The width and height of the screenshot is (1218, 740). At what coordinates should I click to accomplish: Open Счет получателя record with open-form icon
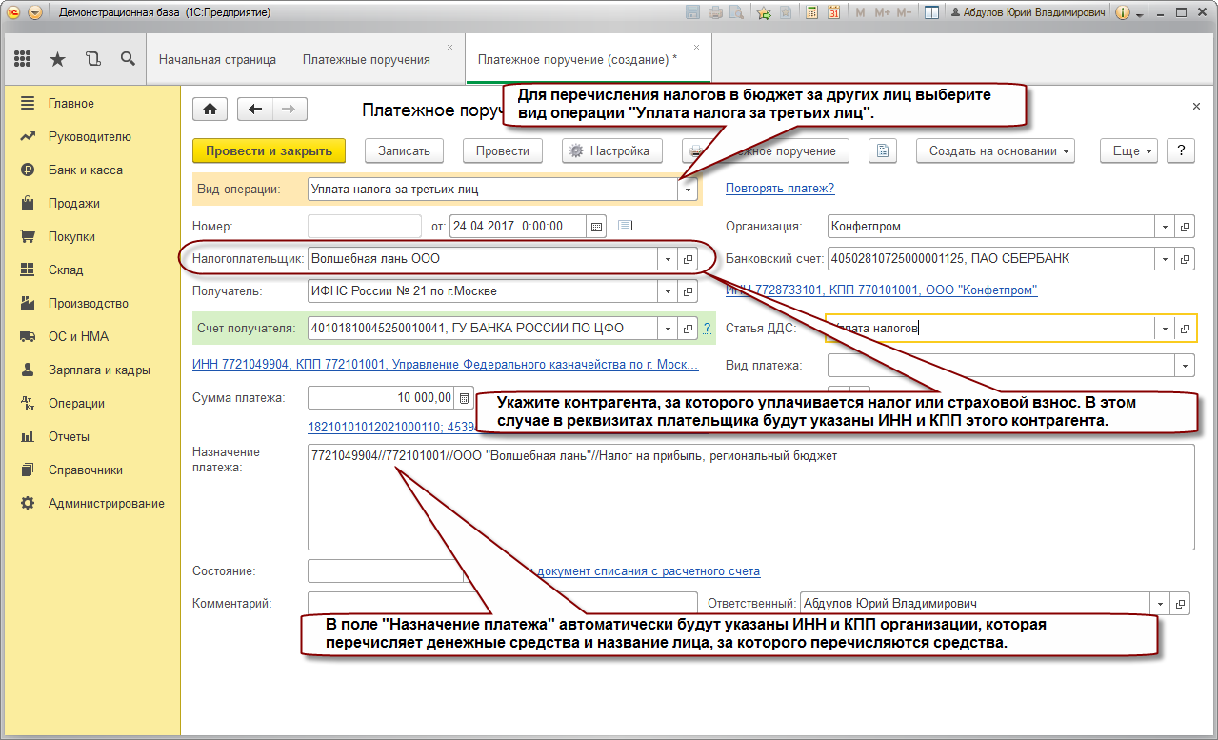click(x=689, y=328)
